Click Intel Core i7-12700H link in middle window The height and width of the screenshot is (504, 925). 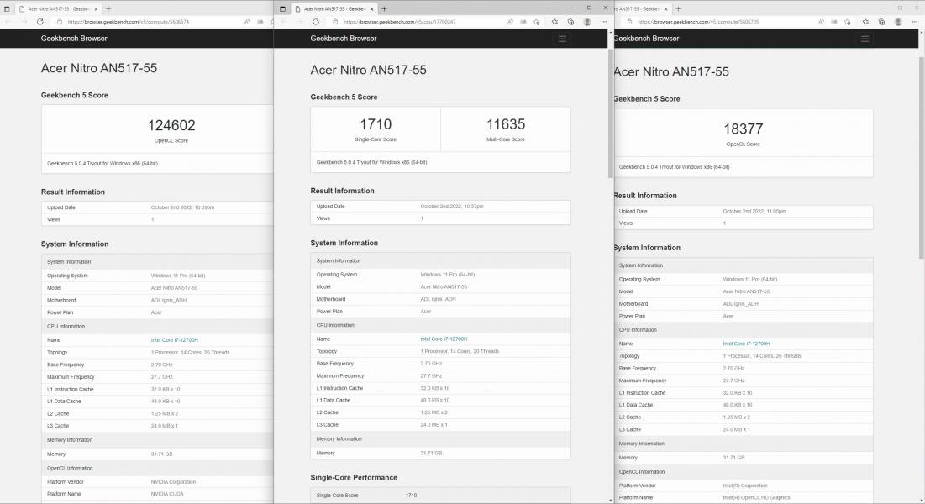coord(444,339)
